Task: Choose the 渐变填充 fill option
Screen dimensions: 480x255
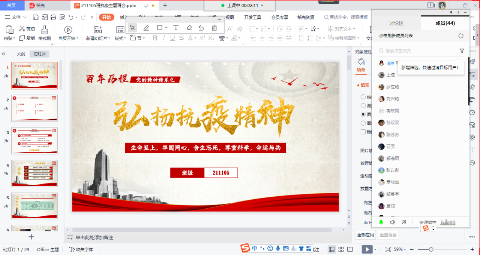Action: point(363,105)
